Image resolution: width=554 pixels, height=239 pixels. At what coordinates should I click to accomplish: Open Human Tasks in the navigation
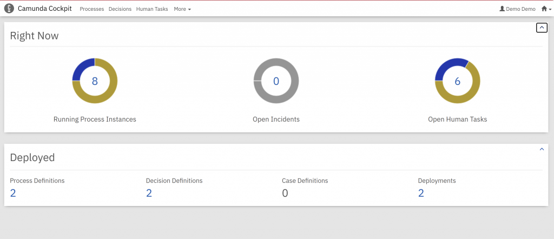point(152,9)
